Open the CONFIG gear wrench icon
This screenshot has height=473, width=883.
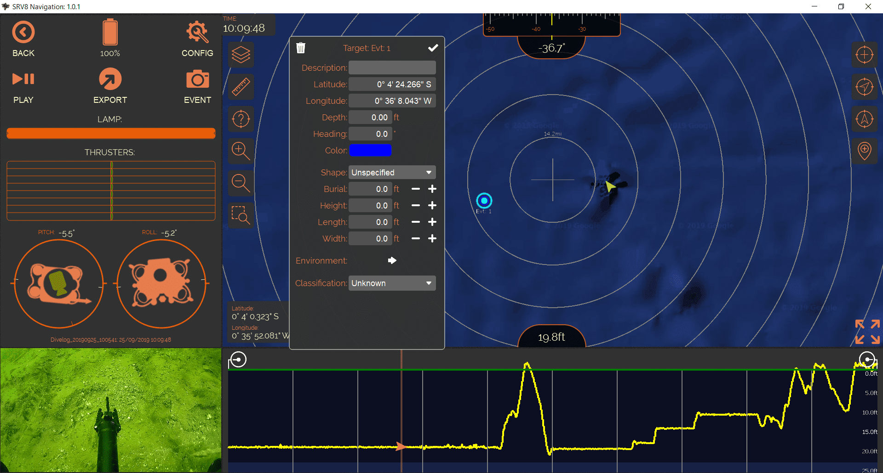tap(197, 32)
